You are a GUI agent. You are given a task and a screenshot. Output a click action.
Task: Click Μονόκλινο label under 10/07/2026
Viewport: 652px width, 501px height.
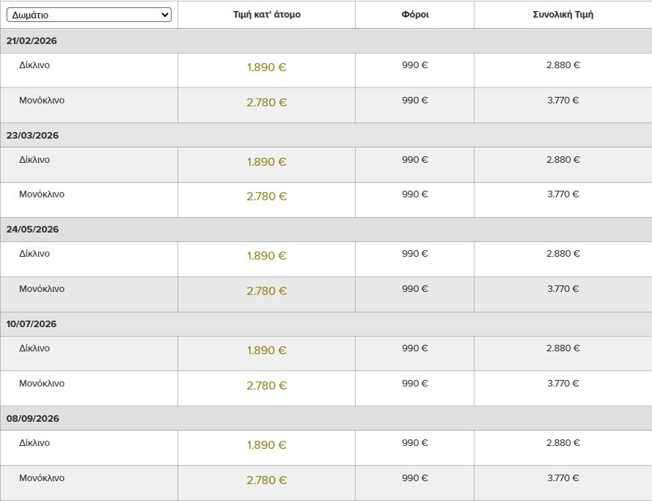point(42,384)
